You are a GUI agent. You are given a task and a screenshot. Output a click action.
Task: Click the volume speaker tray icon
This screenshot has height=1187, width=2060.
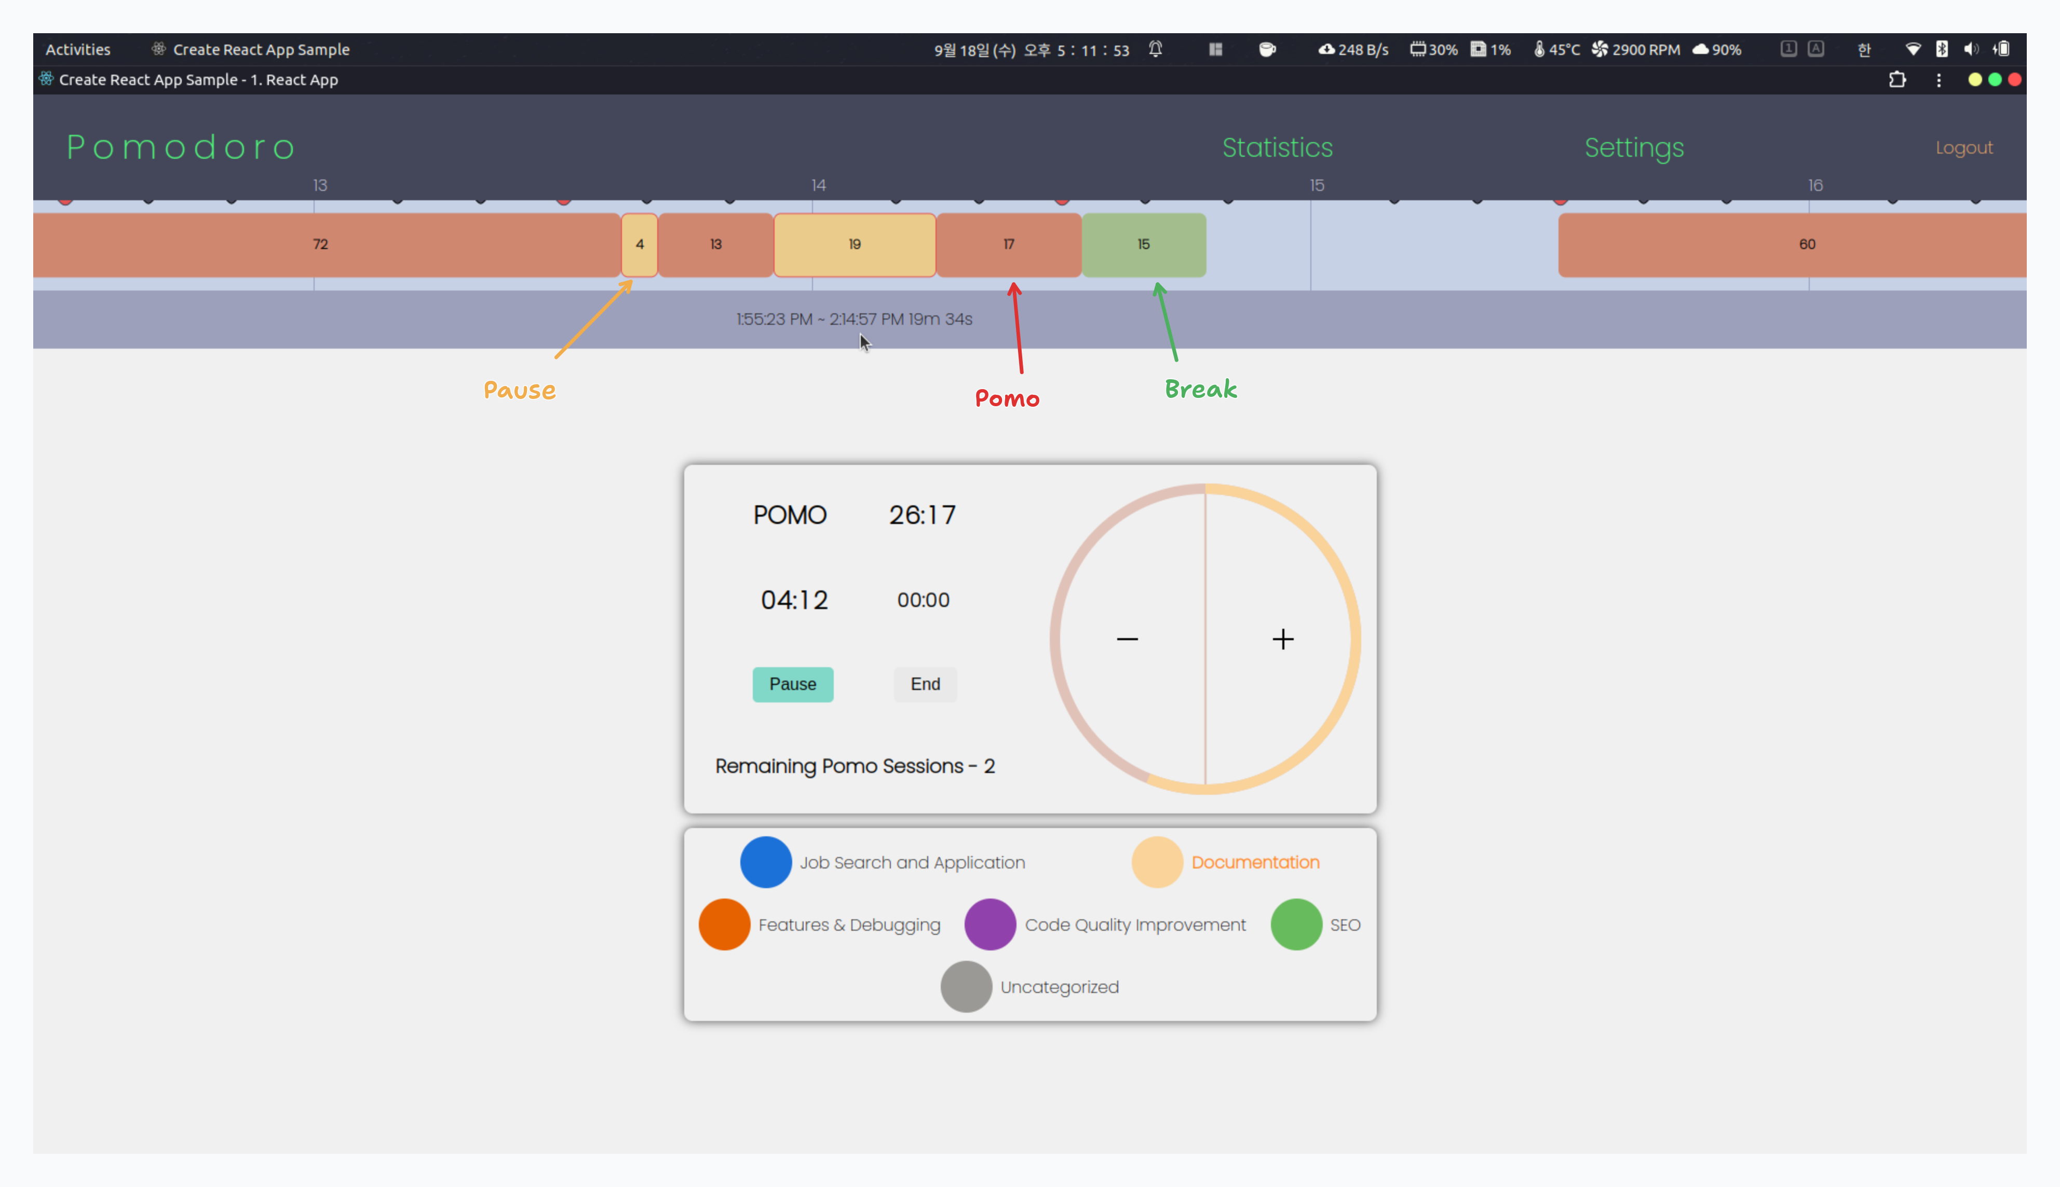1970,49
